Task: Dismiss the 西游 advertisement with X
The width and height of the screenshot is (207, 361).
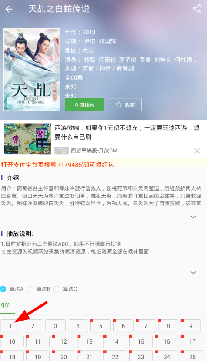Action: coord(197,151)
